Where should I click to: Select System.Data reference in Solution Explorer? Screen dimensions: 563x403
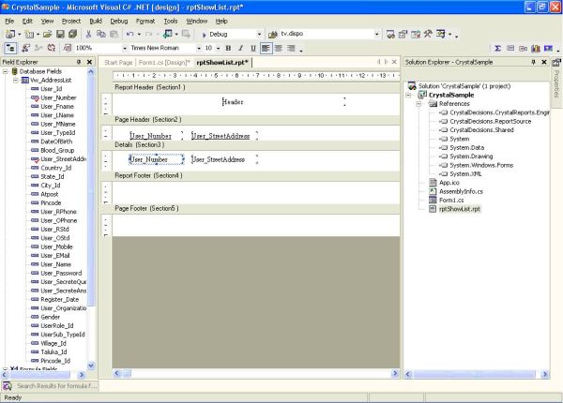point(466,147)
